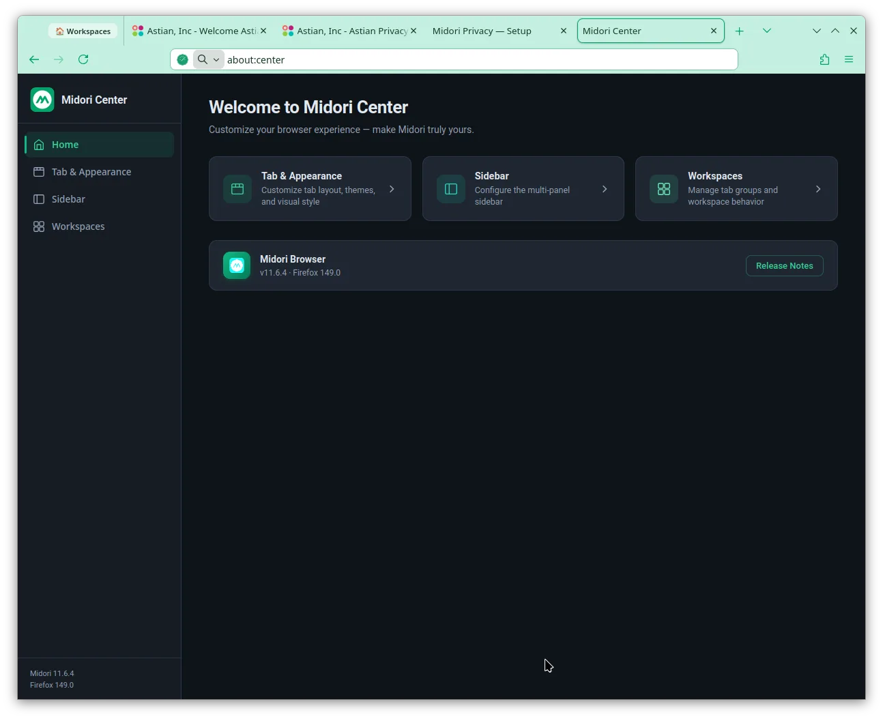Click the v11.6.4 · Firefox 149.0 text
Viewport: 883px width, 719px height.
300,273
